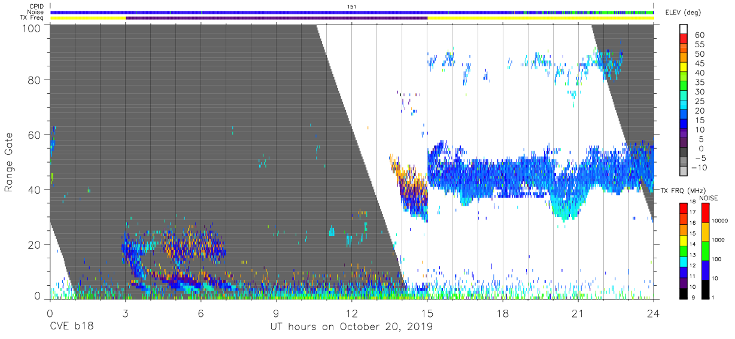Pick the black bottom segment of TX FRQ bar
This screenshot has height=339, width=735.
pyautogui.click(x=684, y=293)
